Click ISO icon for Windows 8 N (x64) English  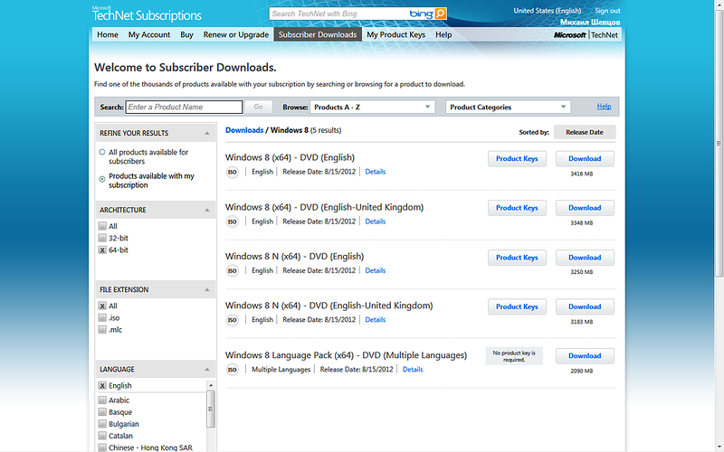pos(233,270)
